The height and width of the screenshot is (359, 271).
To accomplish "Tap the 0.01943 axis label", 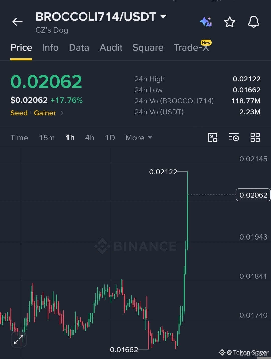I will tap(253, 237).
